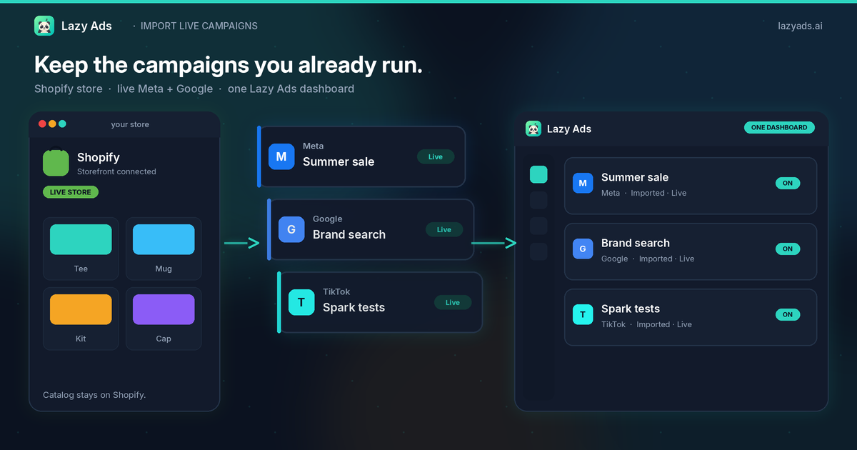This screenshot has height=450, width=857.
Task: Select the orange Kit product swatch
Action: [x=81, y=309]
